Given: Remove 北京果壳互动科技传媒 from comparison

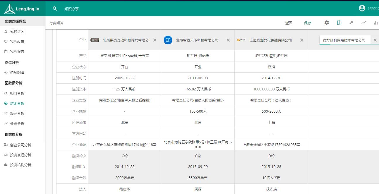Looking at the screenshot, I should coord(155,40).
